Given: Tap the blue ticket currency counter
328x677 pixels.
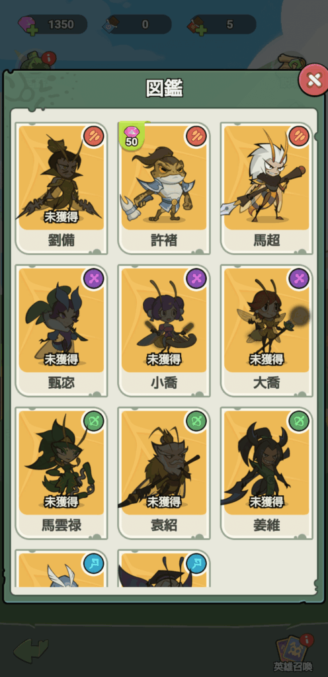Looking at the screenshot, I should pyautogui.click(x=138, y=24).
